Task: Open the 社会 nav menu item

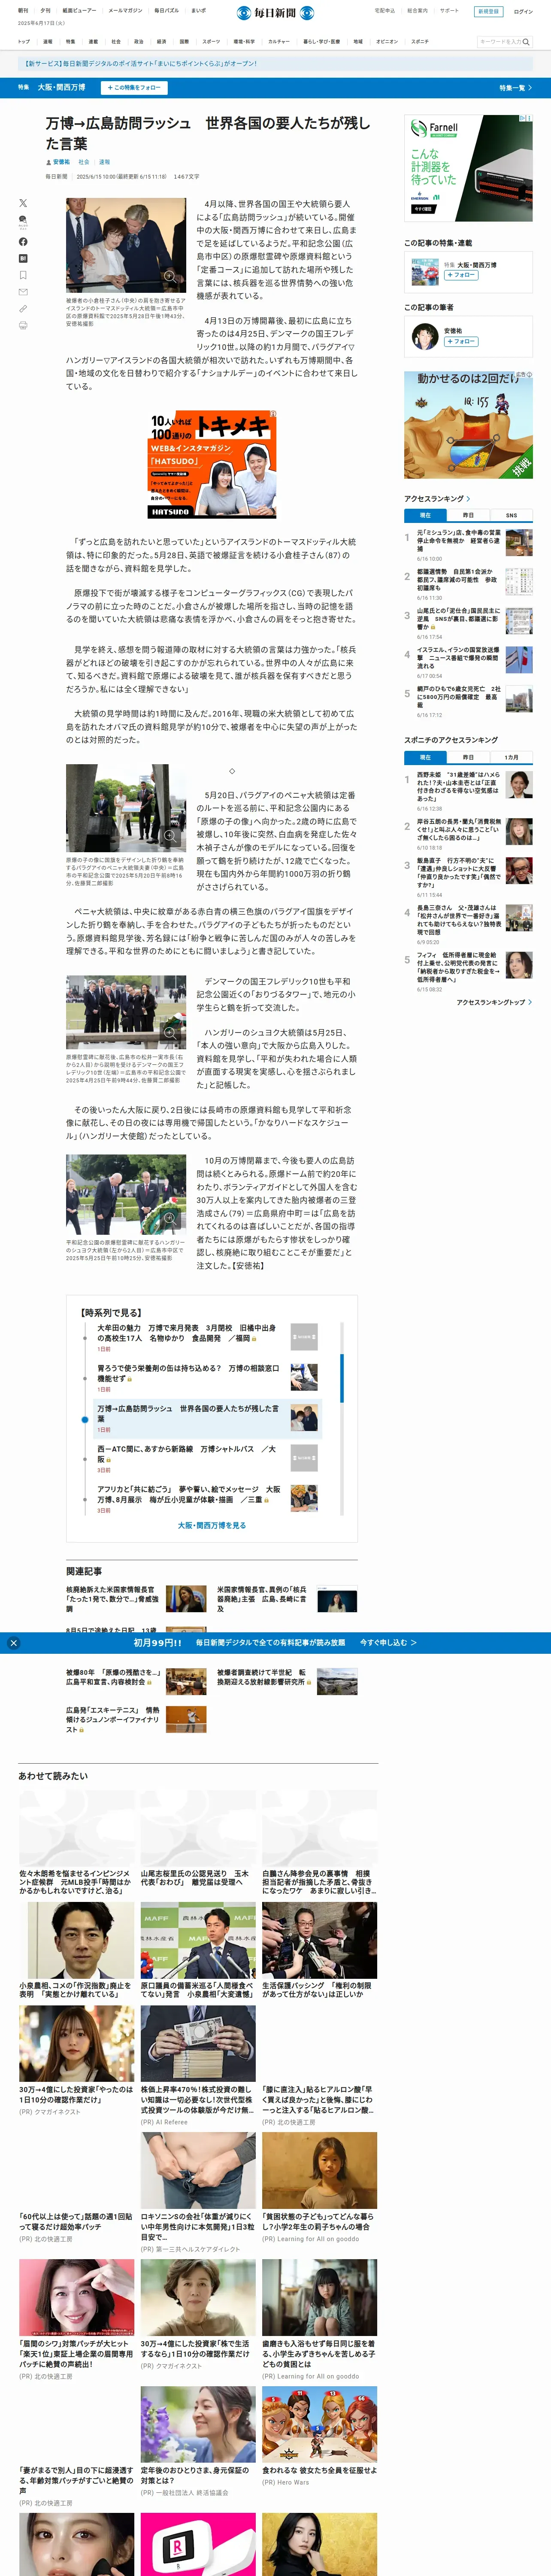Action: (116, 42)
